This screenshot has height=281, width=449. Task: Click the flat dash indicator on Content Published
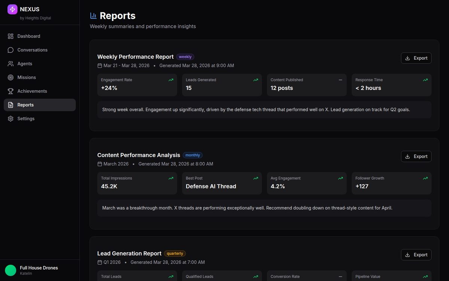[340, 80]
